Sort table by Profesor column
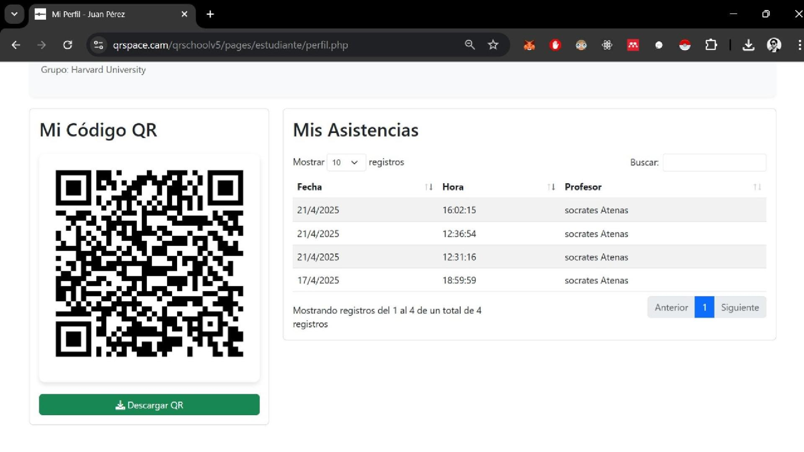This screenshot has width=804, height=452. [x=663, y=187]
